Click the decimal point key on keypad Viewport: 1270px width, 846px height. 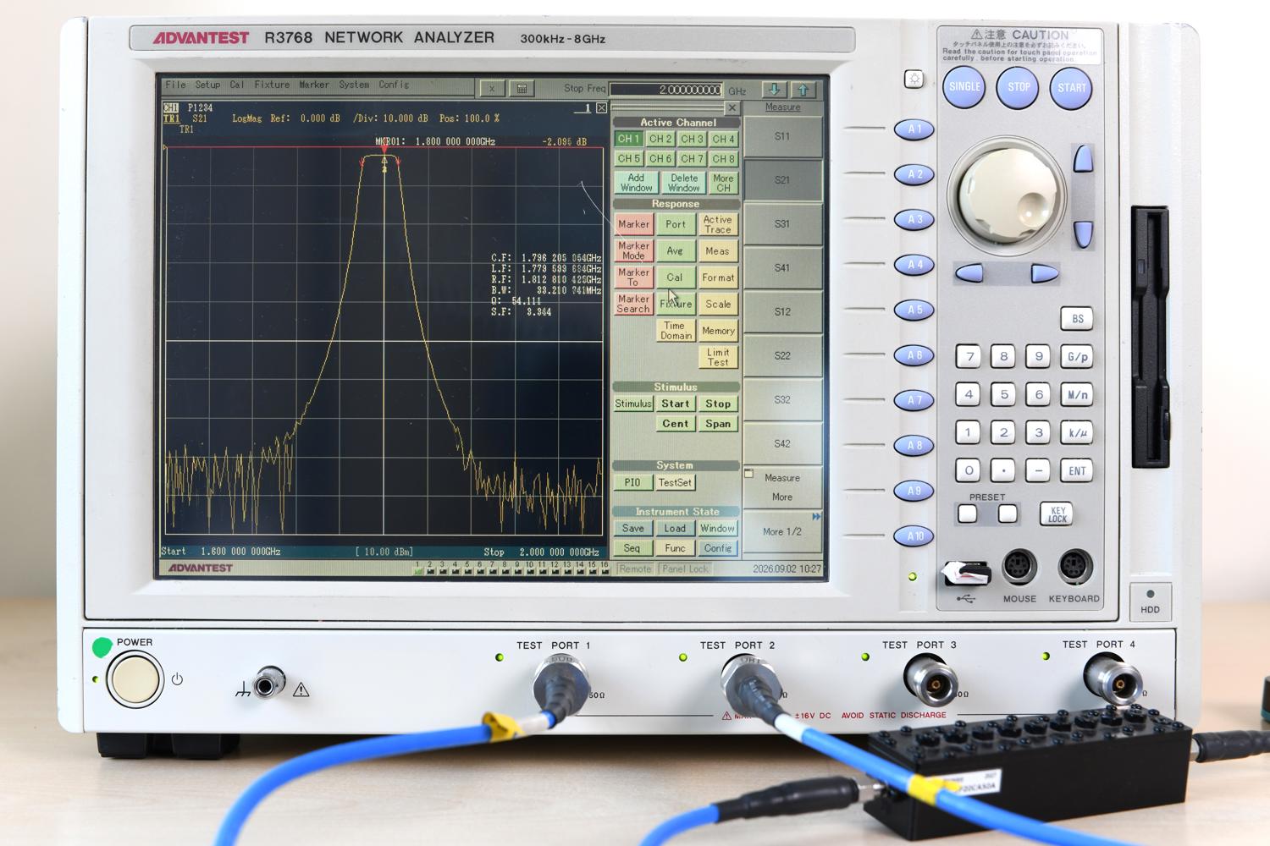[x=1003, y=470]
